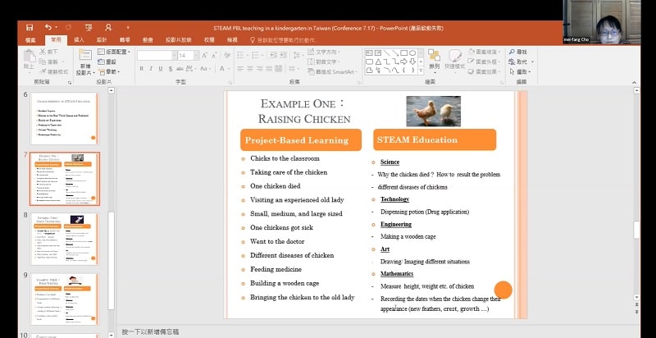Screen dimensions: 656x338
Task: Toggle Underline formatting
Action: pyautogui.click(x=162, y=69)
